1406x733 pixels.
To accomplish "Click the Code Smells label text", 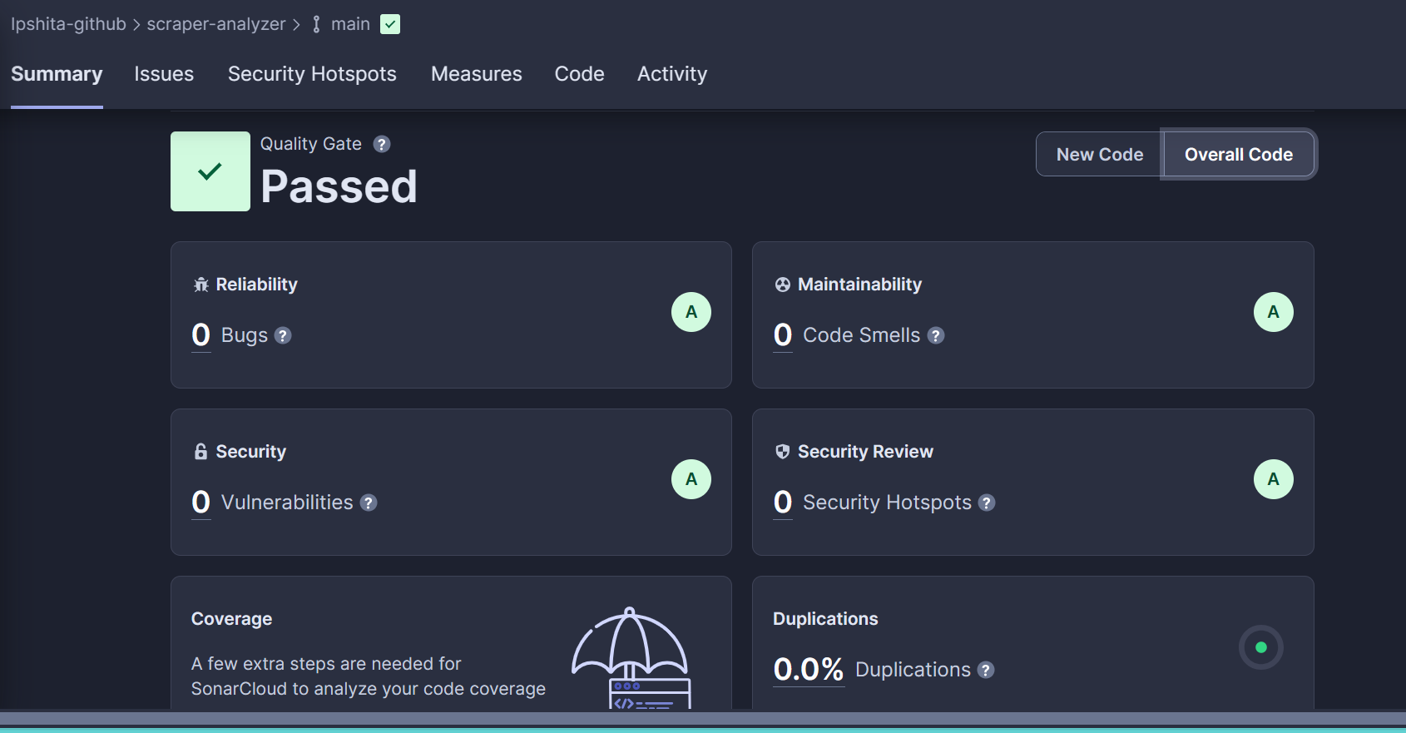I will [862, 335].
